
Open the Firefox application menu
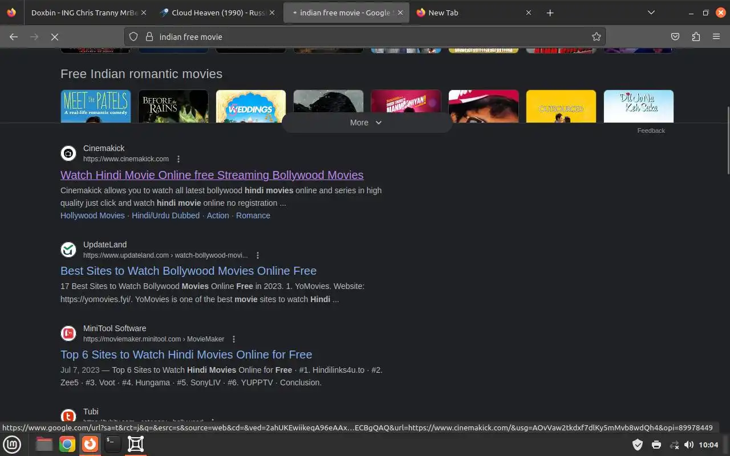(x=716, y=36)
